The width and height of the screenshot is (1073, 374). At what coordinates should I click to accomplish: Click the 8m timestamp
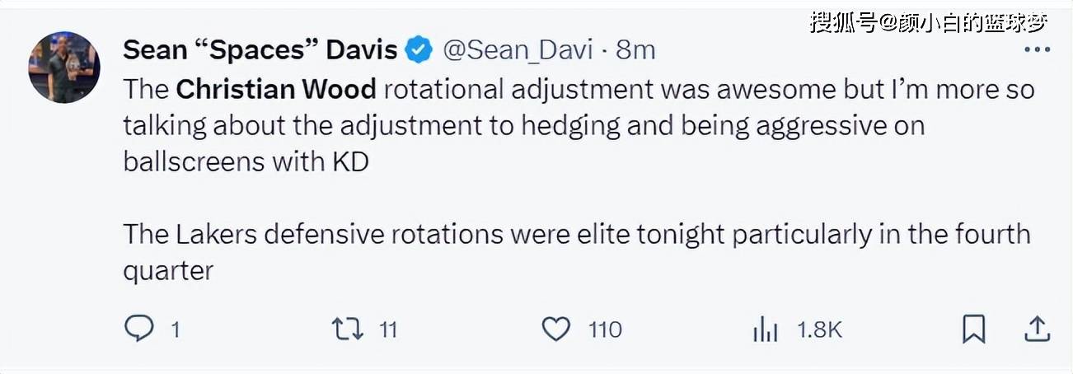[635, 50]
